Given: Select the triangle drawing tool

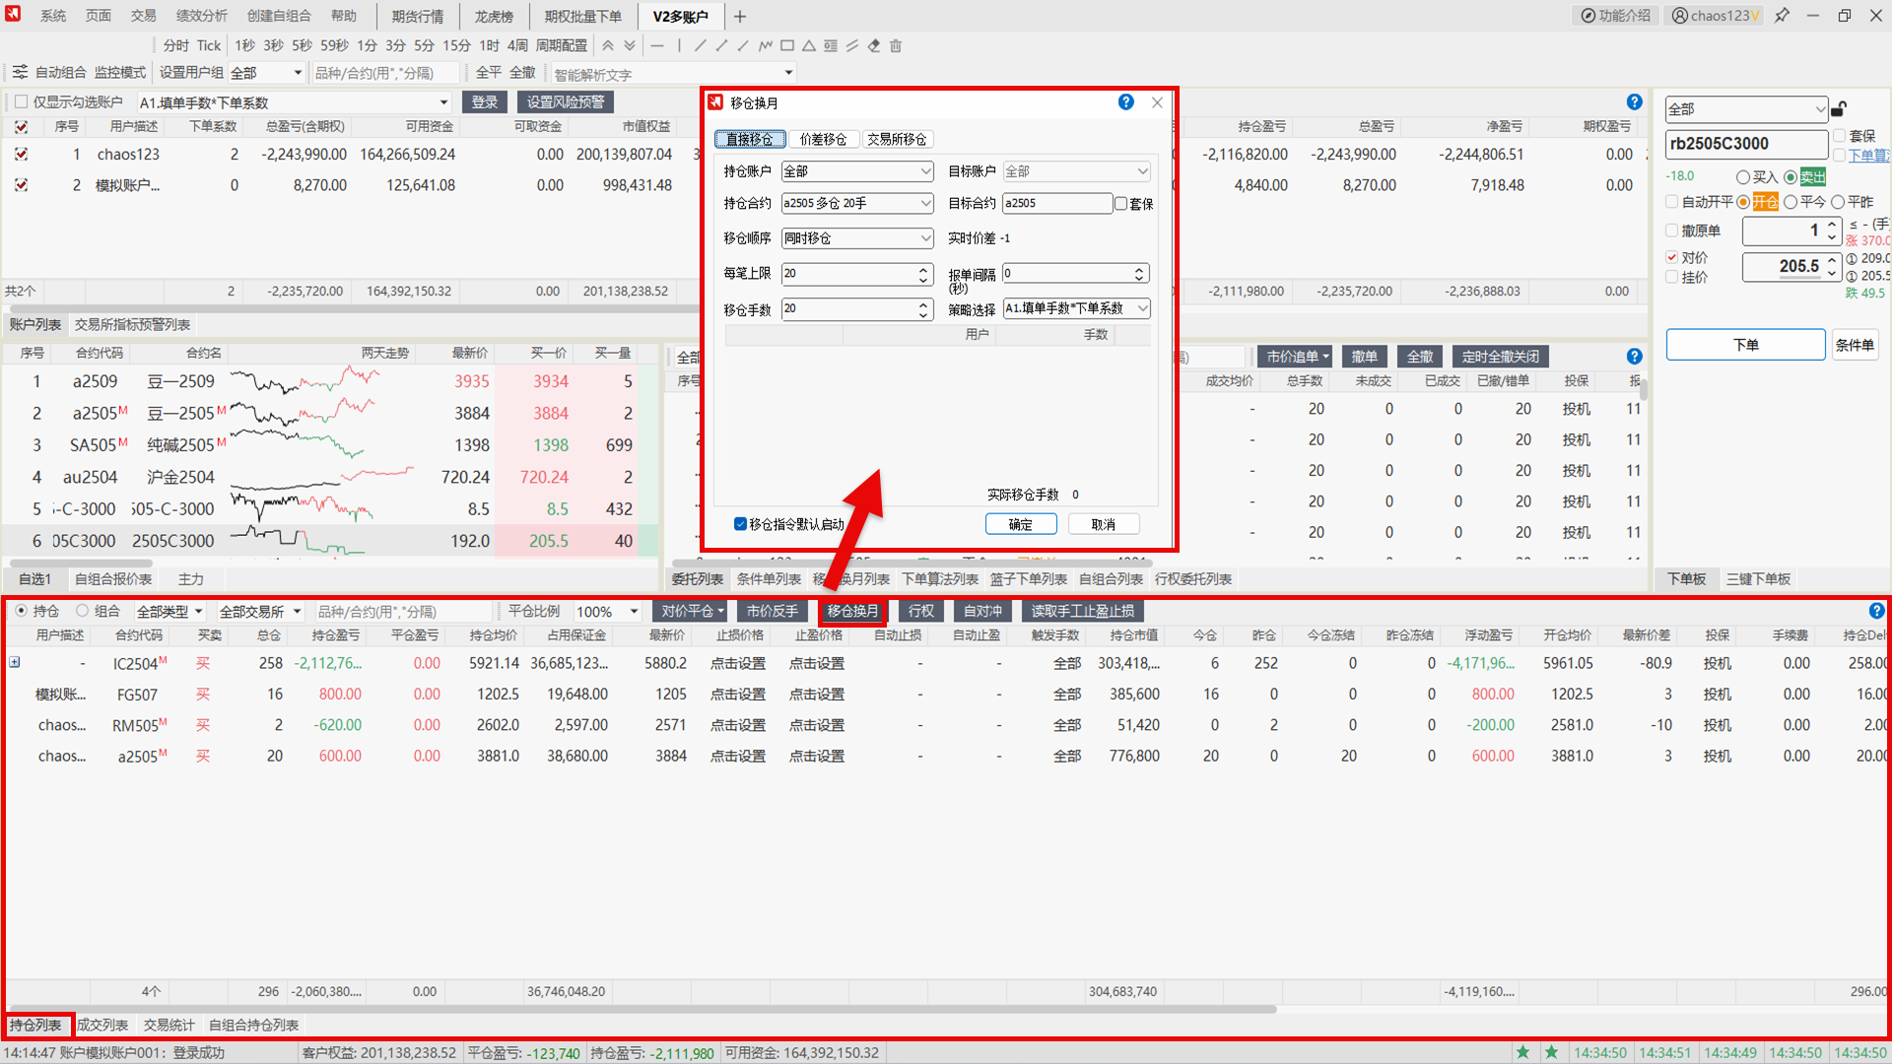Looking at the screenshot, I should 808,45.
